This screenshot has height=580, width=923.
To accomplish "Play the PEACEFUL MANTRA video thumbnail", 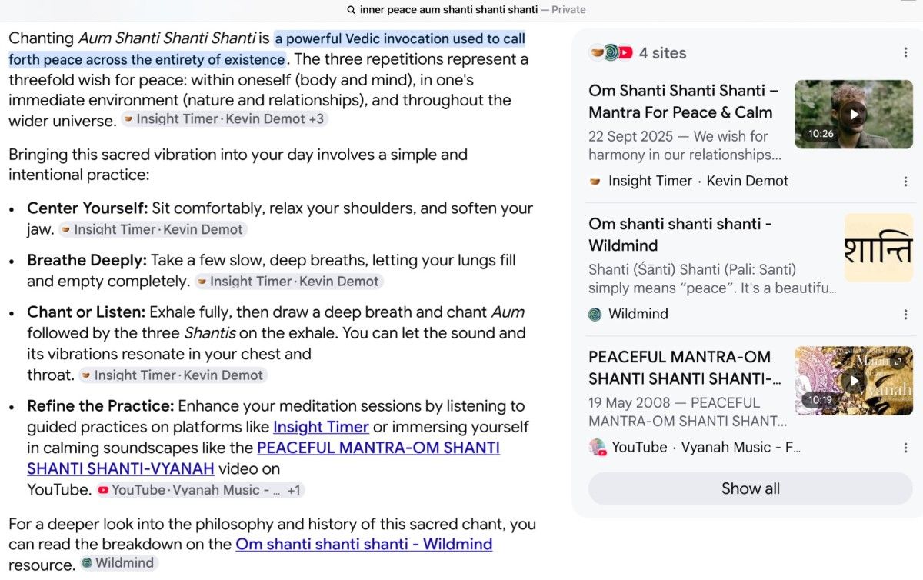I will 854,380.
